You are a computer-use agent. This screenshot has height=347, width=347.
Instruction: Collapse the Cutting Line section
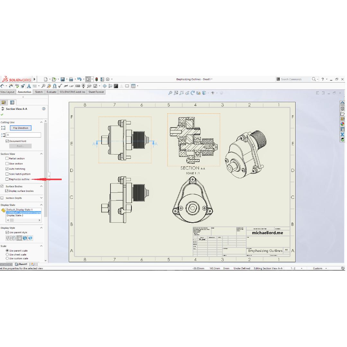(41, 122)
